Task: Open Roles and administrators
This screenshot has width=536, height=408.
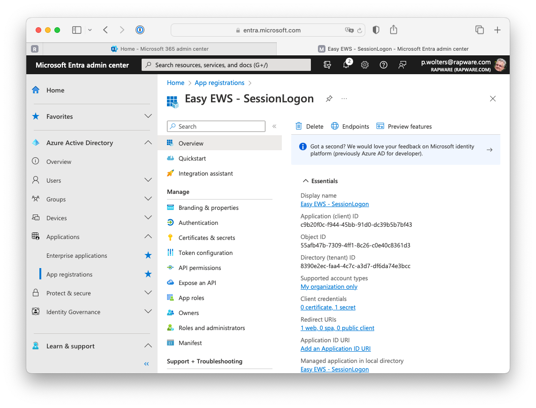Action: [211, 328]
